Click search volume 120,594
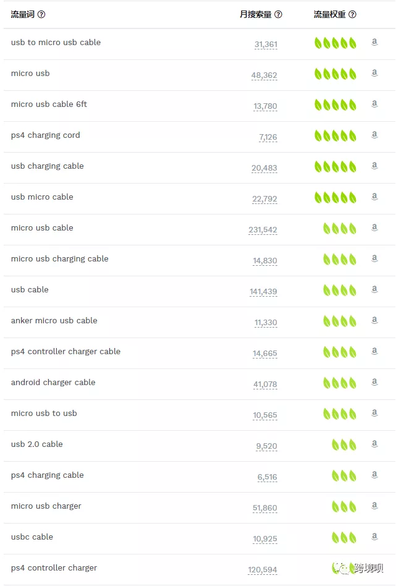The image size is (396, 586). tap(263, 570)
